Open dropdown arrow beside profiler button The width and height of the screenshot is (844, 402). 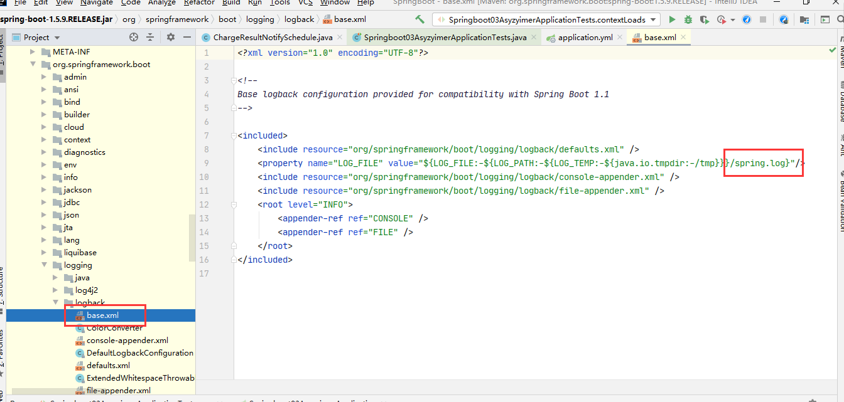(732, 19)
